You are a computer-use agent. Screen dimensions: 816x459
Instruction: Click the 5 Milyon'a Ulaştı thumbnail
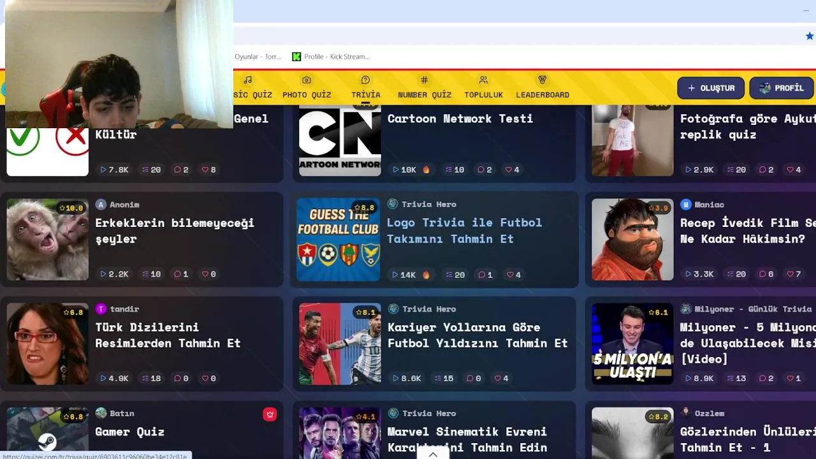pos(632,344)
